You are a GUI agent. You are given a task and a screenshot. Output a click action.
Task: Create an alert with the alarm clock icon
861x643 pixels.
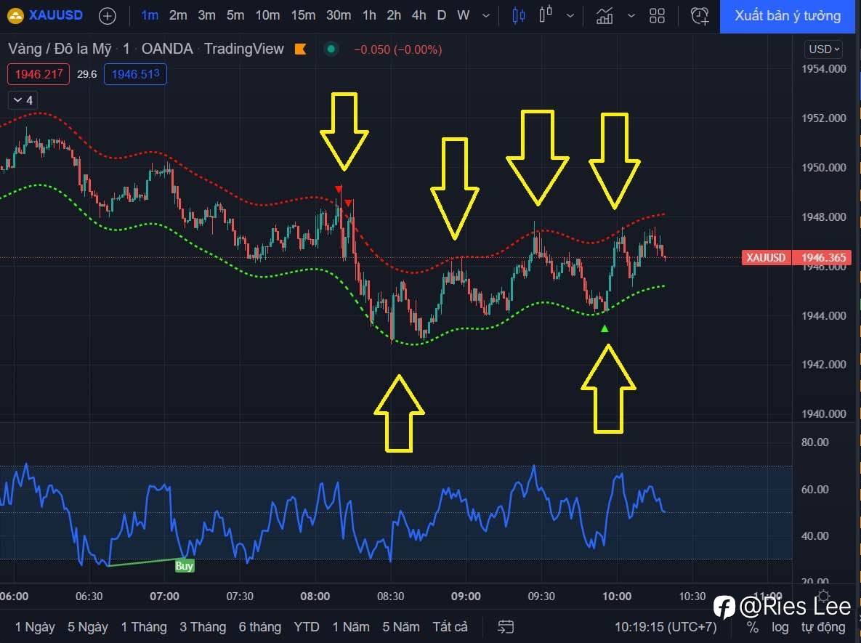[700, 15]
